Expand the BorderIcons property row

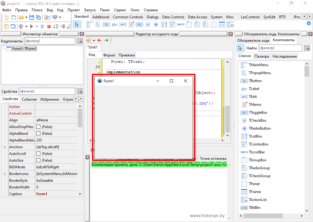pyautogui.click(x=5, y=174)
